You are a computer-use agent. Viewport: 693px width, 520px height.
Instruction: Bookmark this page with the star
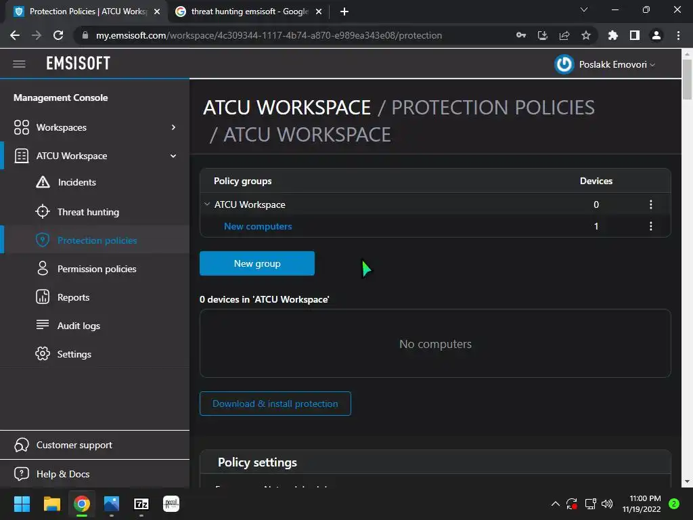[x=586, y=35]
